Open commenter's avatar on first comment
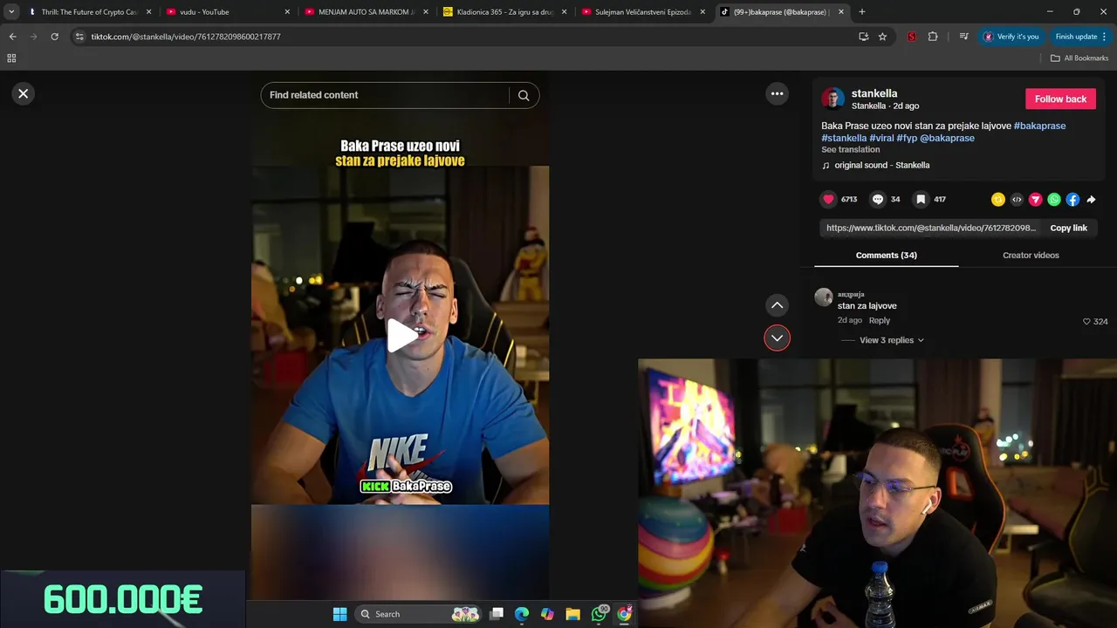Image resolution: width=1117 pixels, height=628 pixels. coord(824,297)
